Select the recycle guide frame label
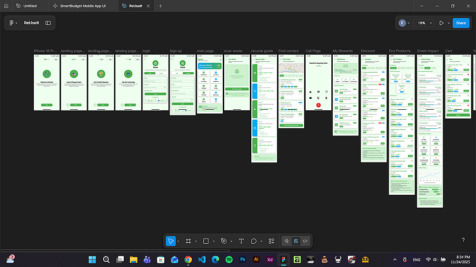Viewport: 476px width, 267px height. pyautogui.click(x=262, y=51)
